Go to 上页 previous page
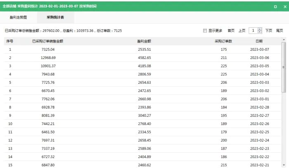 coord(242,31)
